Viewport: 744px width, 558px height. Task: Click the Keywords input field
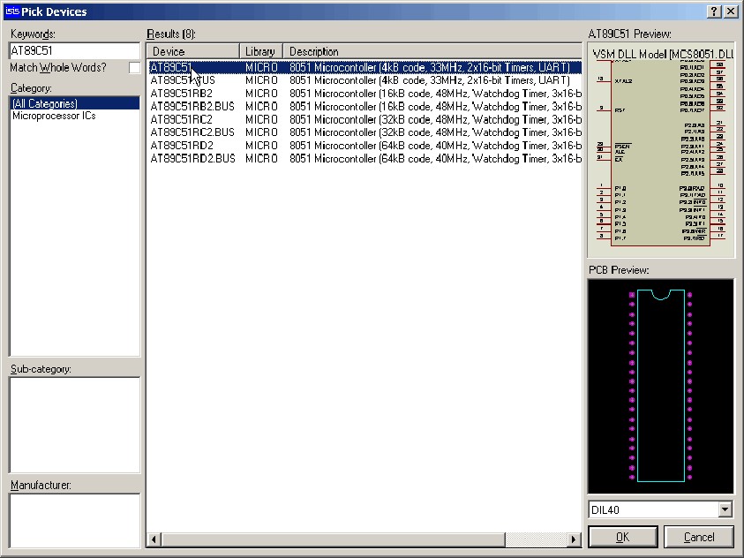(x=74, y=51)
